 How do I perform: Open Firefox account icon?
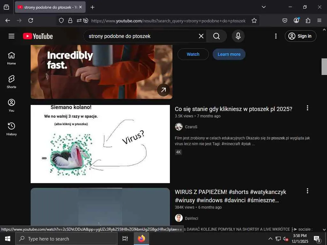[296, 20]
